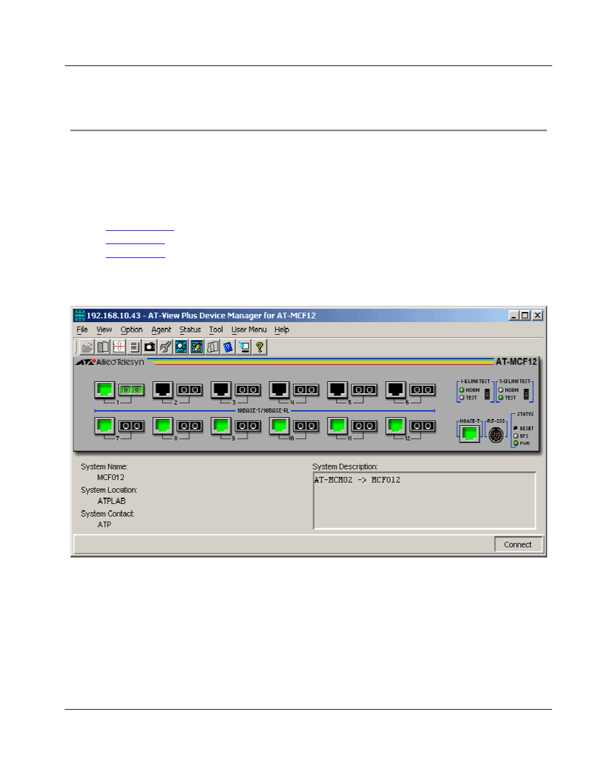This screenshot has height=777, width=600.
Task: Open the Option menu
Action: (x=131, y=330)
